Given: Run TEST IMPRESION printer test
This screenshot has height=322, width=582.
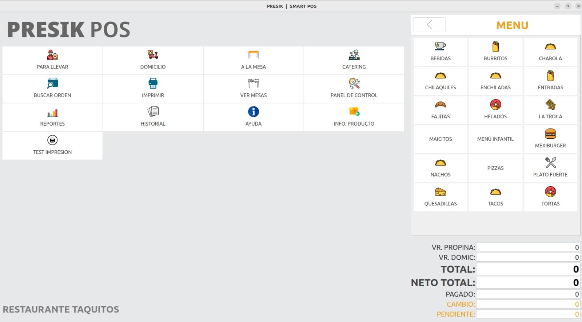Looking at the screenshot, I should pos(52,146).
